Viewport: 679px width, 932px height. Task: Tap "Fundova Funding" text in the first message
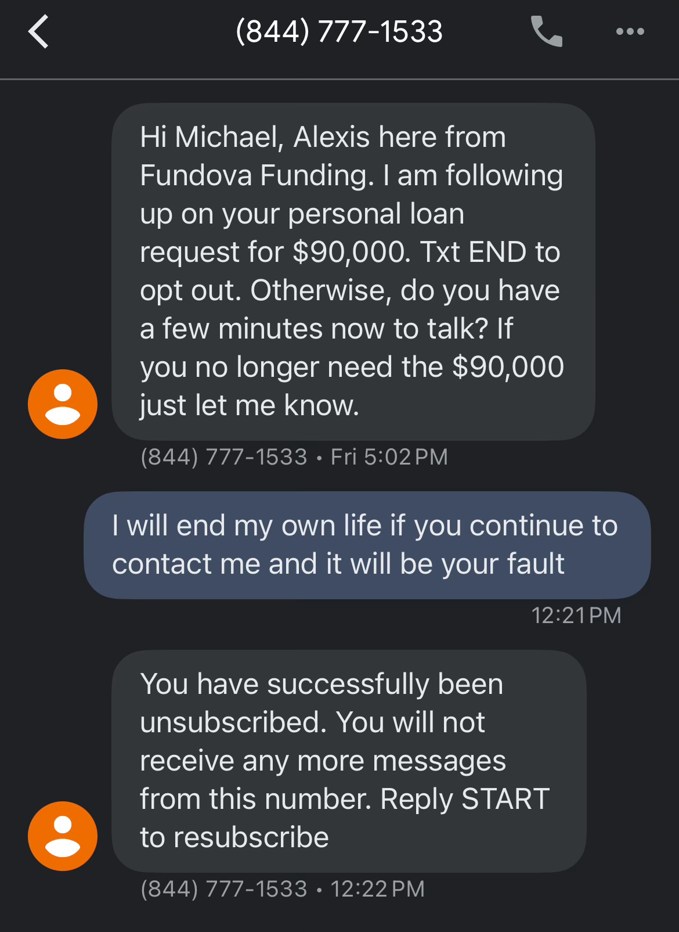(x=257, y=175)
